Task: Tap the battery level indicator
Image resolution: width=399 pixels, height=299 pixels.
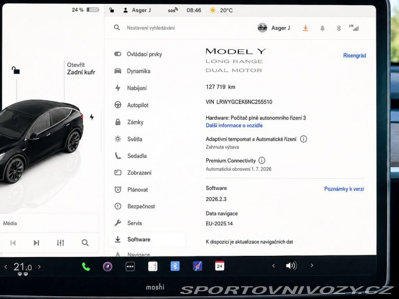Action: pos(85,10)
